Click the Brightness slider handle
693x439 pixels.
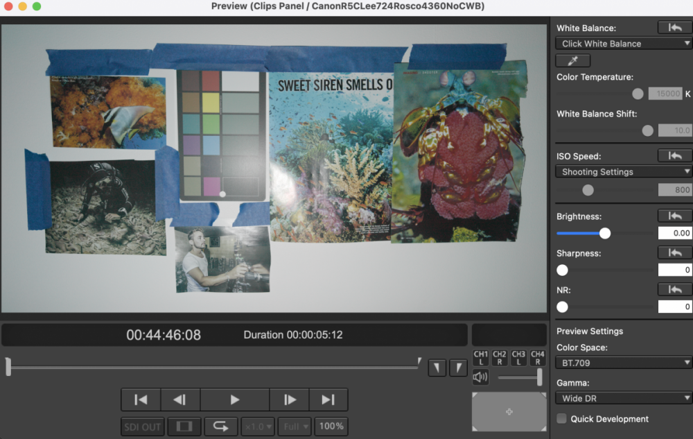[x=605, y=233]
